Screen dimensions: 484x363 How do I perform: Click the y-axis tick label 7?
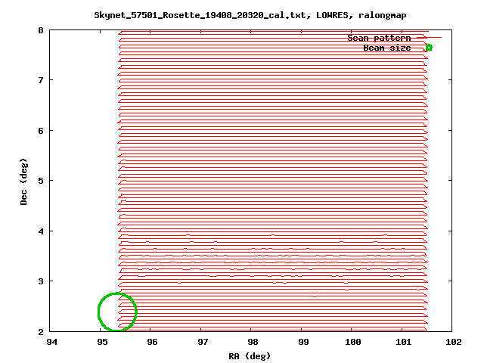point(41,80)
